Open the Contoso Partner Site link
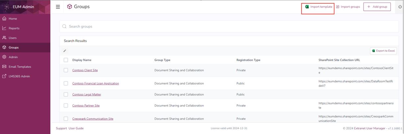404x134 pixels. (x=86, y=105)
